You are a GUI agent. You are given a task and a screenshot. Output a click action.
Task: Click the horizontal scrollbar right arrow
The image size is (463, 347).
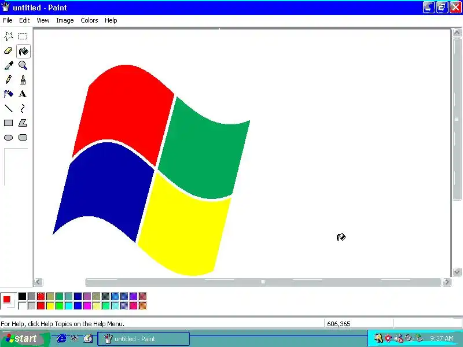(x=446, y=282)
